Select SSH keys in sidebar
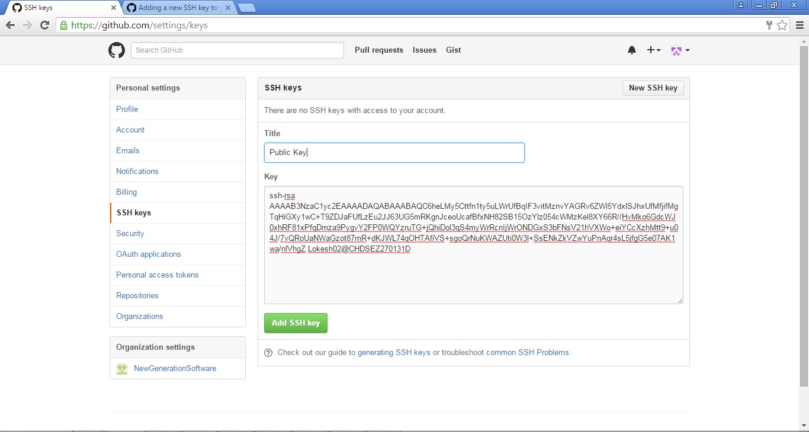This screenshot has height=432, width=809. [178, 213]
